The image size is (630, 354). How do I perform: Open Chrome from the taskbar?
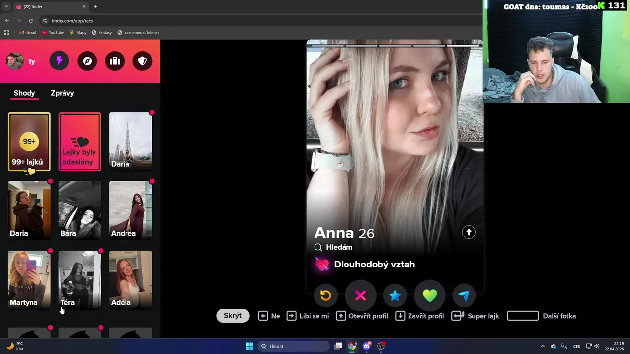[352, 346]
